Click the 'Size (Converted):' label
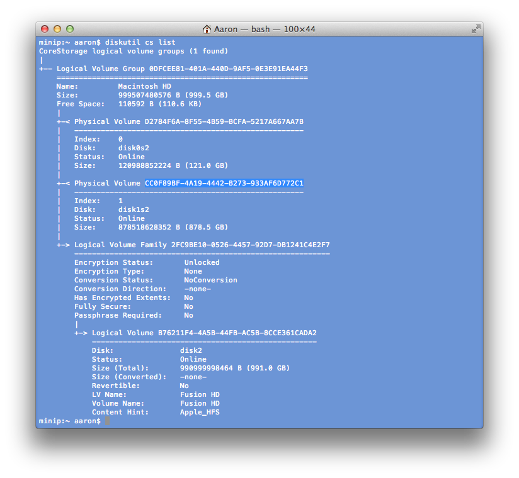 point(129,377)
